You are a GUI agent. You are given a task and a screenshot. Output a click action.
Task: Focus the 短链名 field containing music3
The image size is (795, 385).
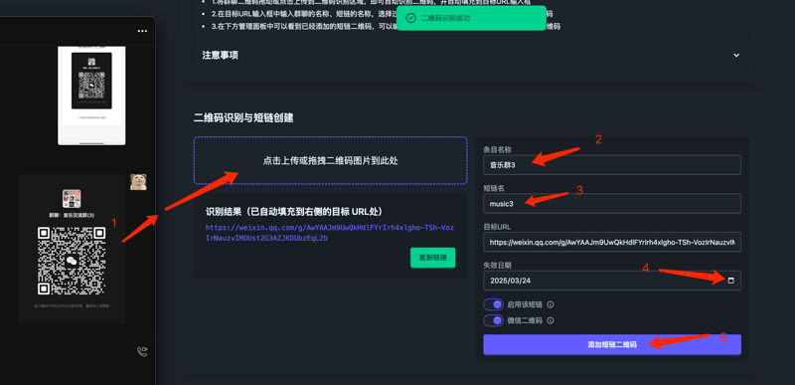pos(612,203)
